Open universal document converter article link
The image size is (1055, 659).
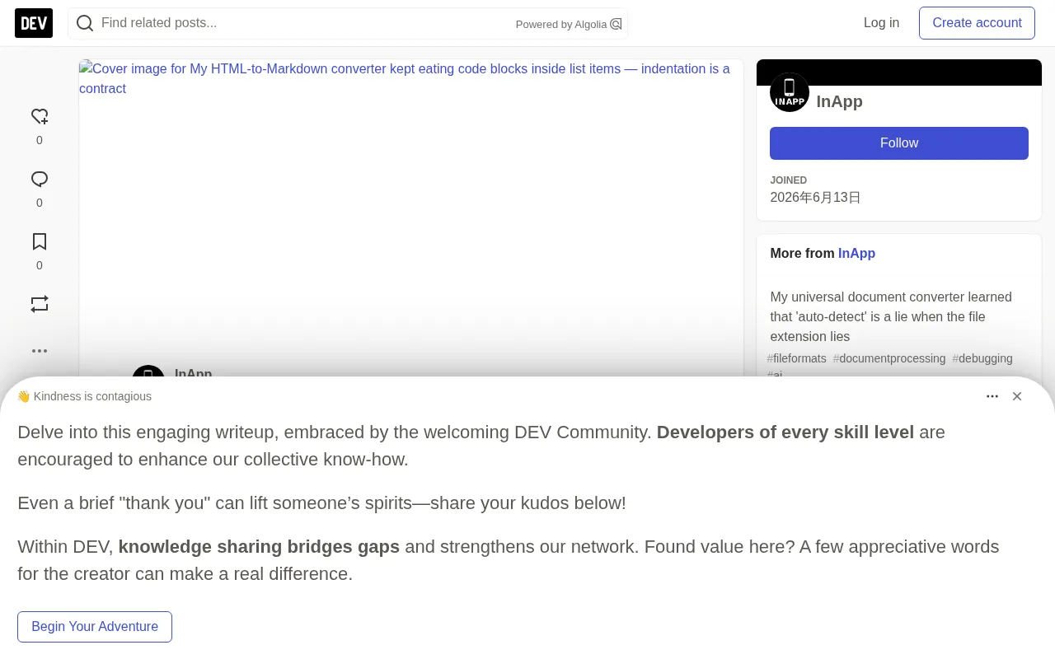(891, 317)
